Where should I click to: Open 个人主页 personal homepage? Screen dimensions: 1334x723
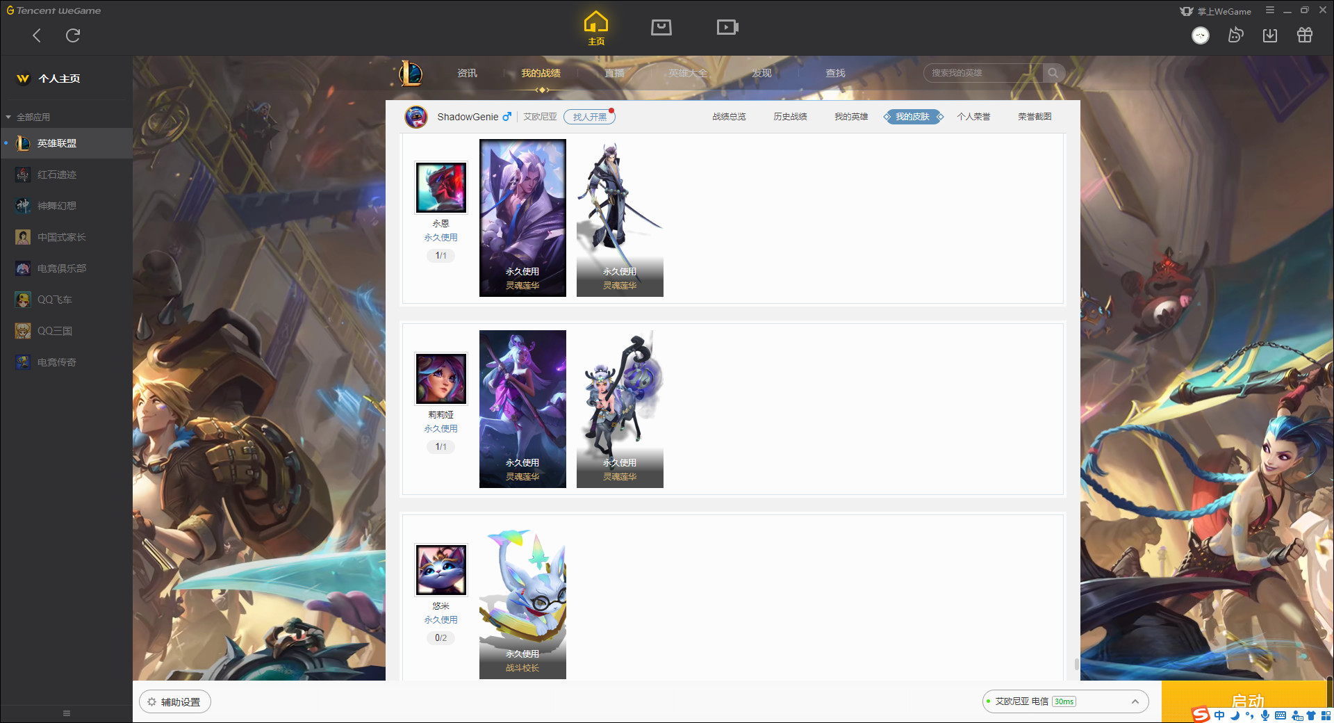[49, 79]
